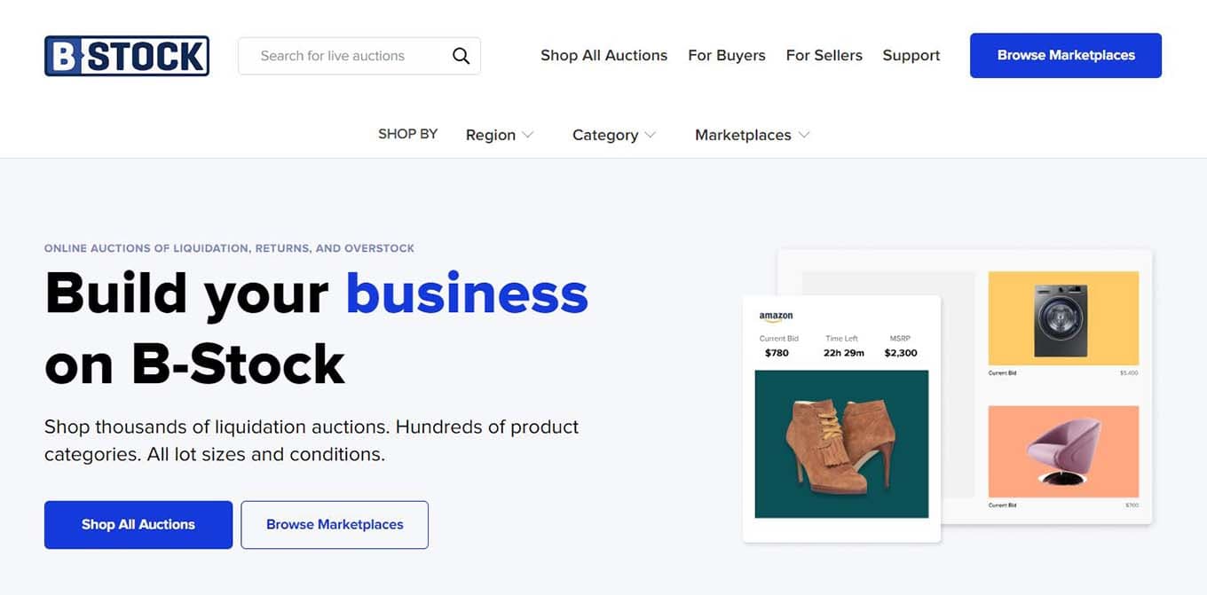Open the Category dropdown

pos(614,135)
